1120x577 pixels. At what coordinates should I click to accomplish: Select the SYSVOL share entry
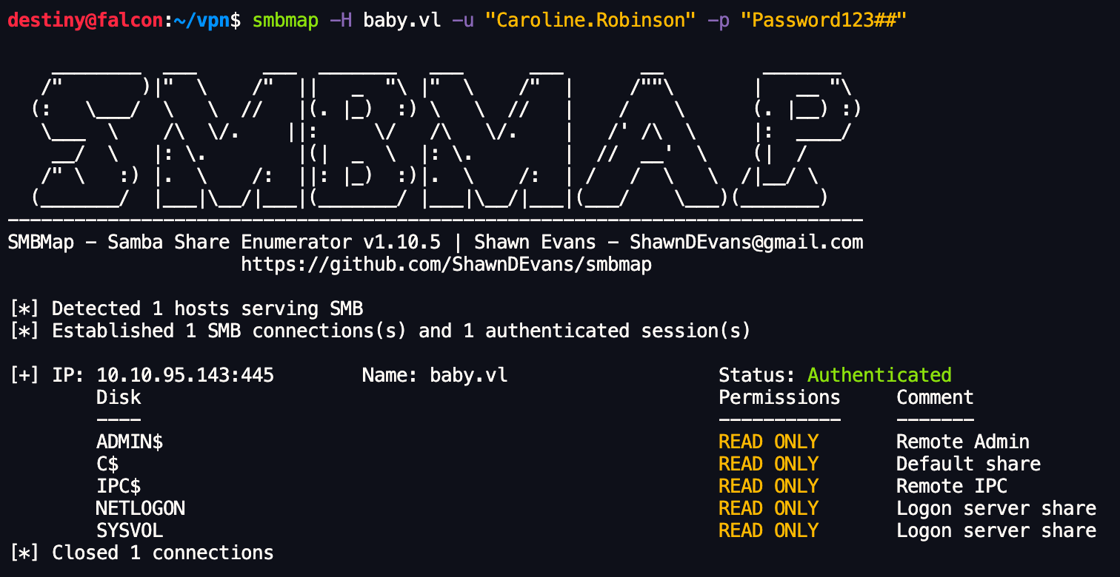[130, 530]
